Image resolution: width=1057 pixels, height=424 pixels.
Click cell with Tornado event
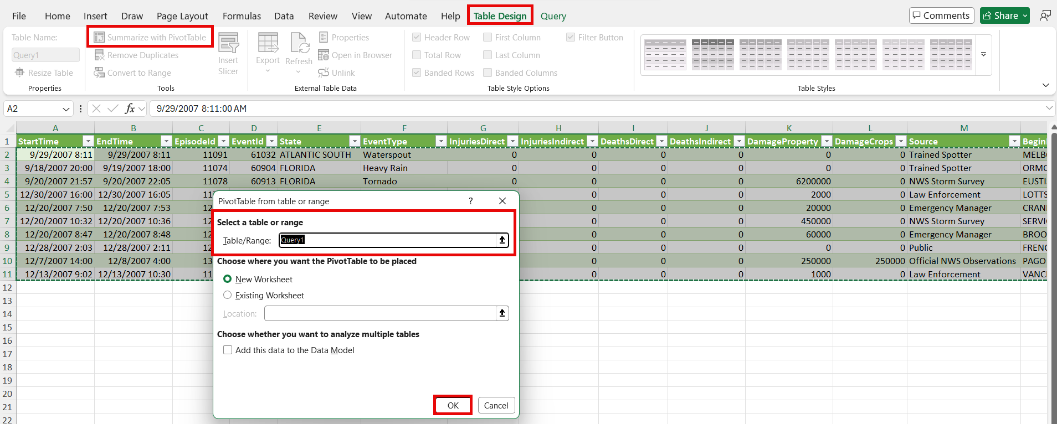point(404,181)
